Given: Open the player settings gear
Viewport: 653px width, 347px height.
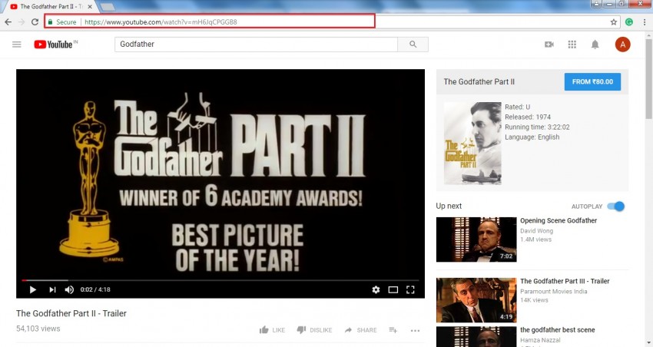Looking at the screenshot, I should point(376,289).
